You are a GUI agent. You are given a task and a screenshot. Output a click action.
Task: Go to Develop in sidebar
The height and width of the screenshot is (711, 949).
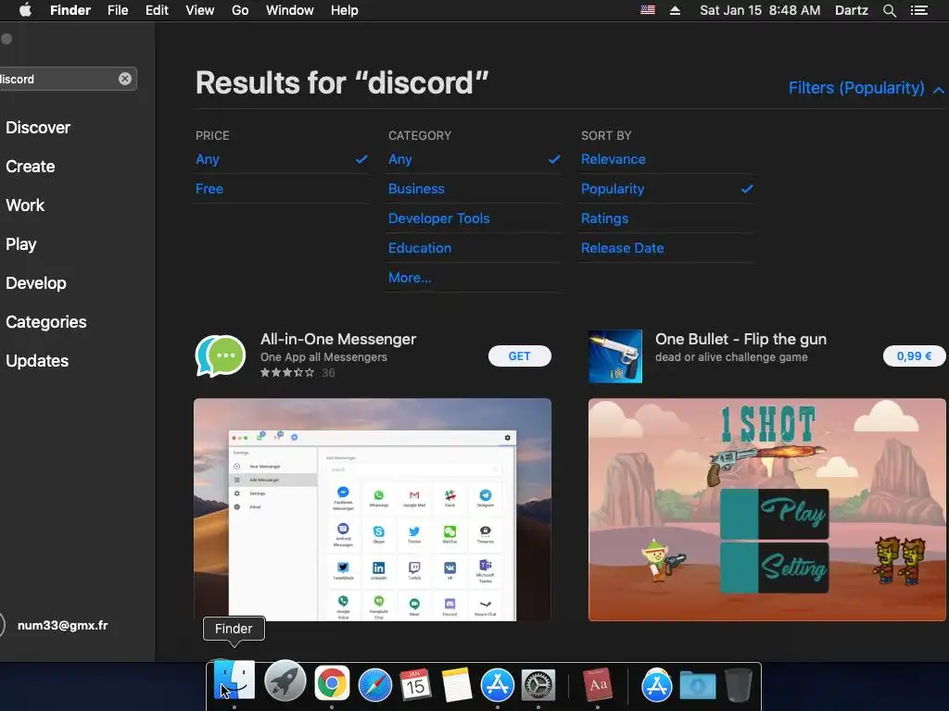point(36,283)
